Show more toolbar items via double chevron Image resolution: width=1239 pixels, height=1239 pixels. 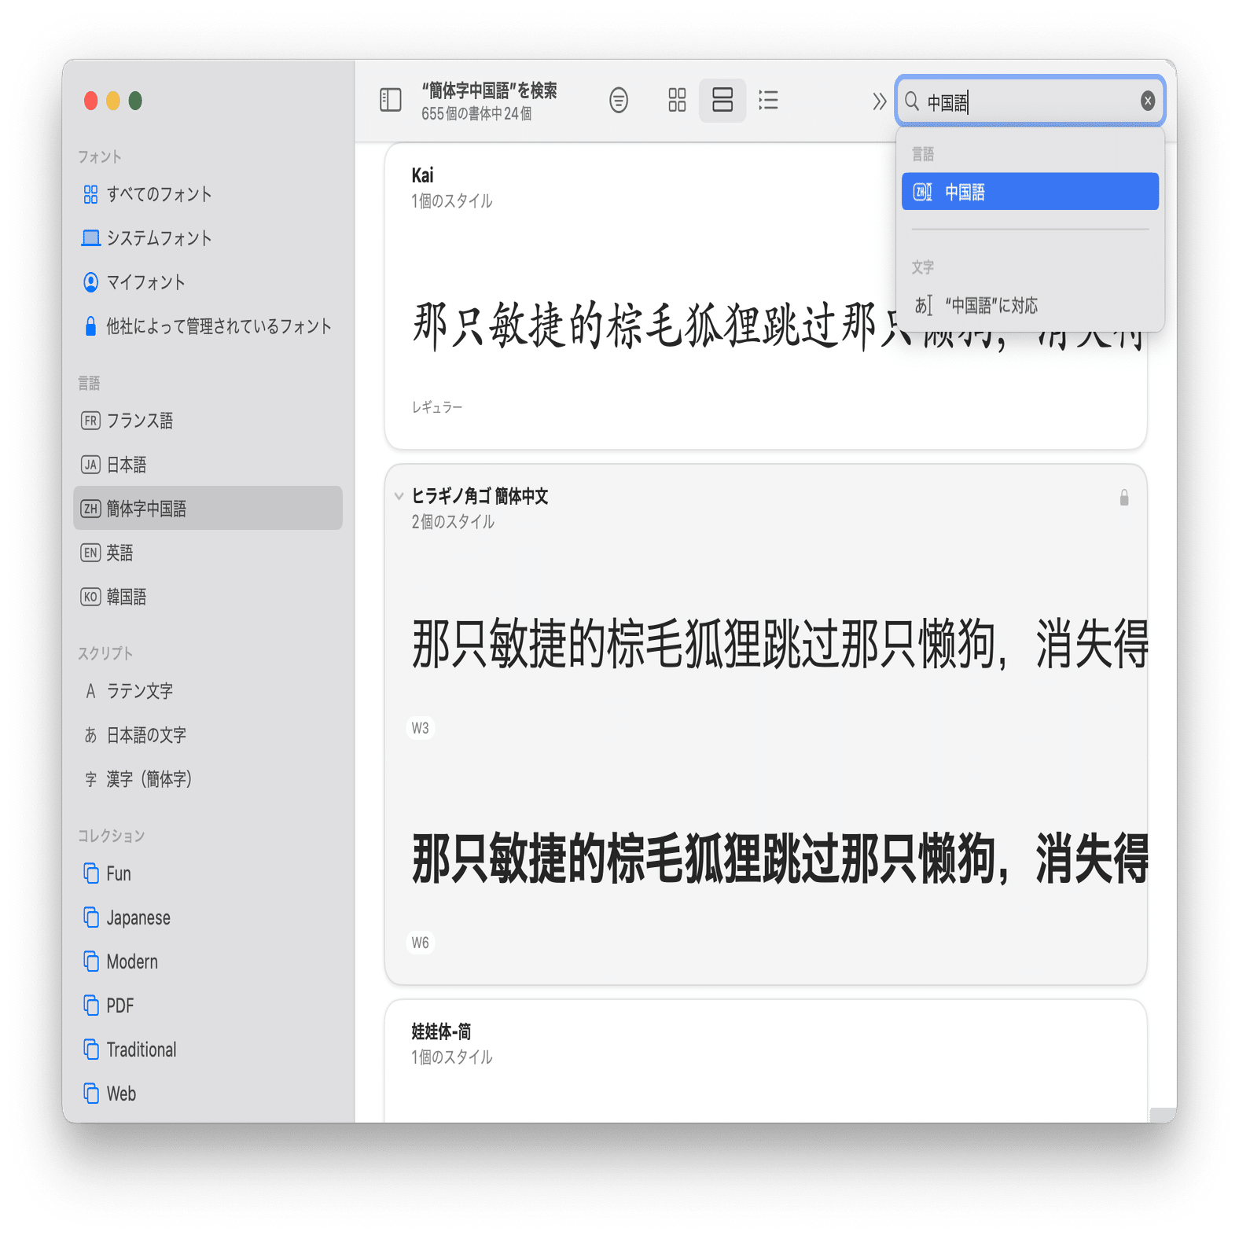879,101
